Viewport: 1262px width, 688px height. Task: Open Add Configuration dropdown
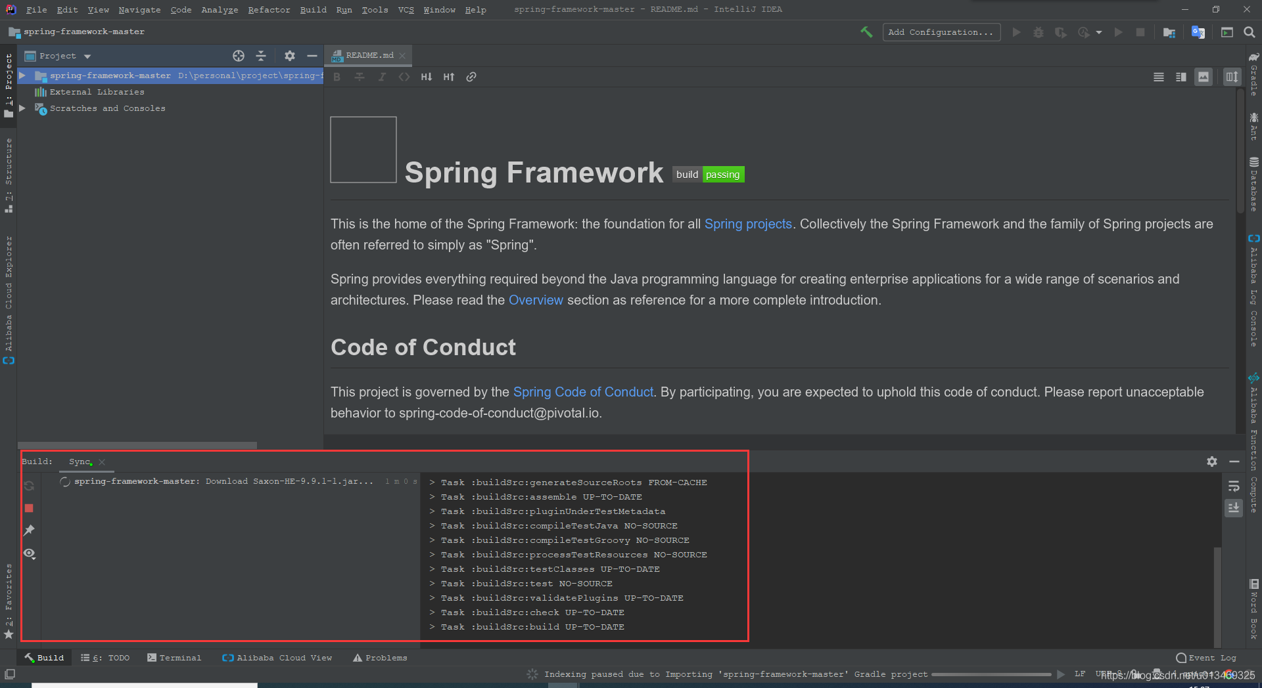click(941, 32)
